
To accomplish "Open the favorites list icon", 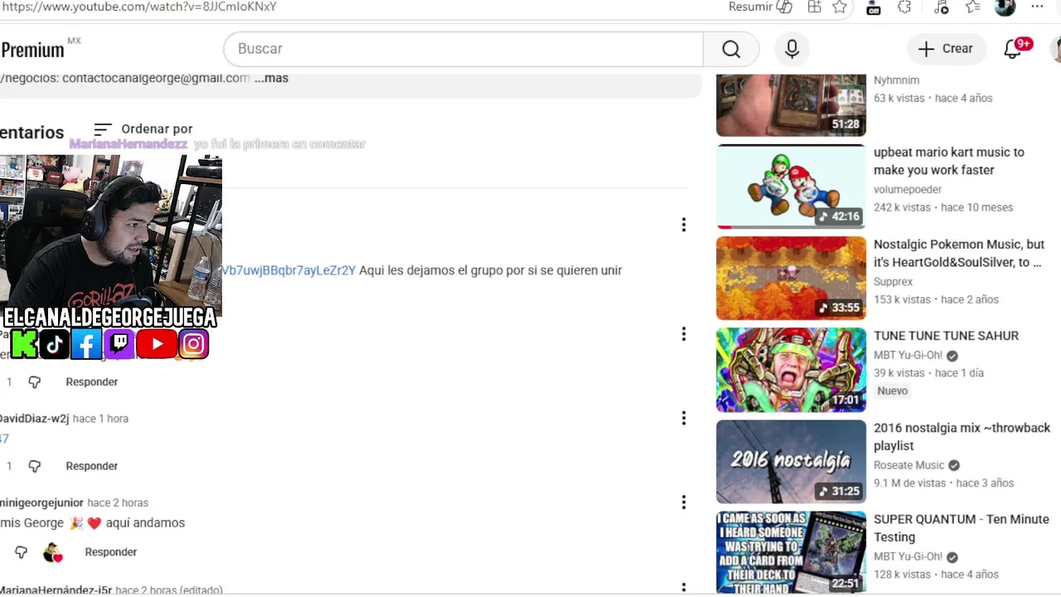I will (973, 7).
